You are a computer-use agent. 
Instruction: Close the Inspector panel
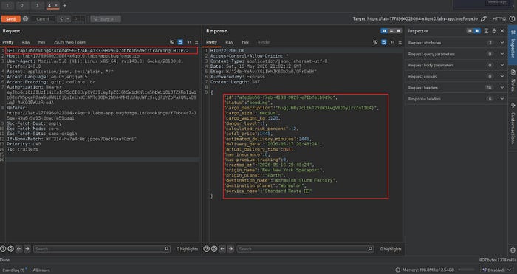(502, 31)
